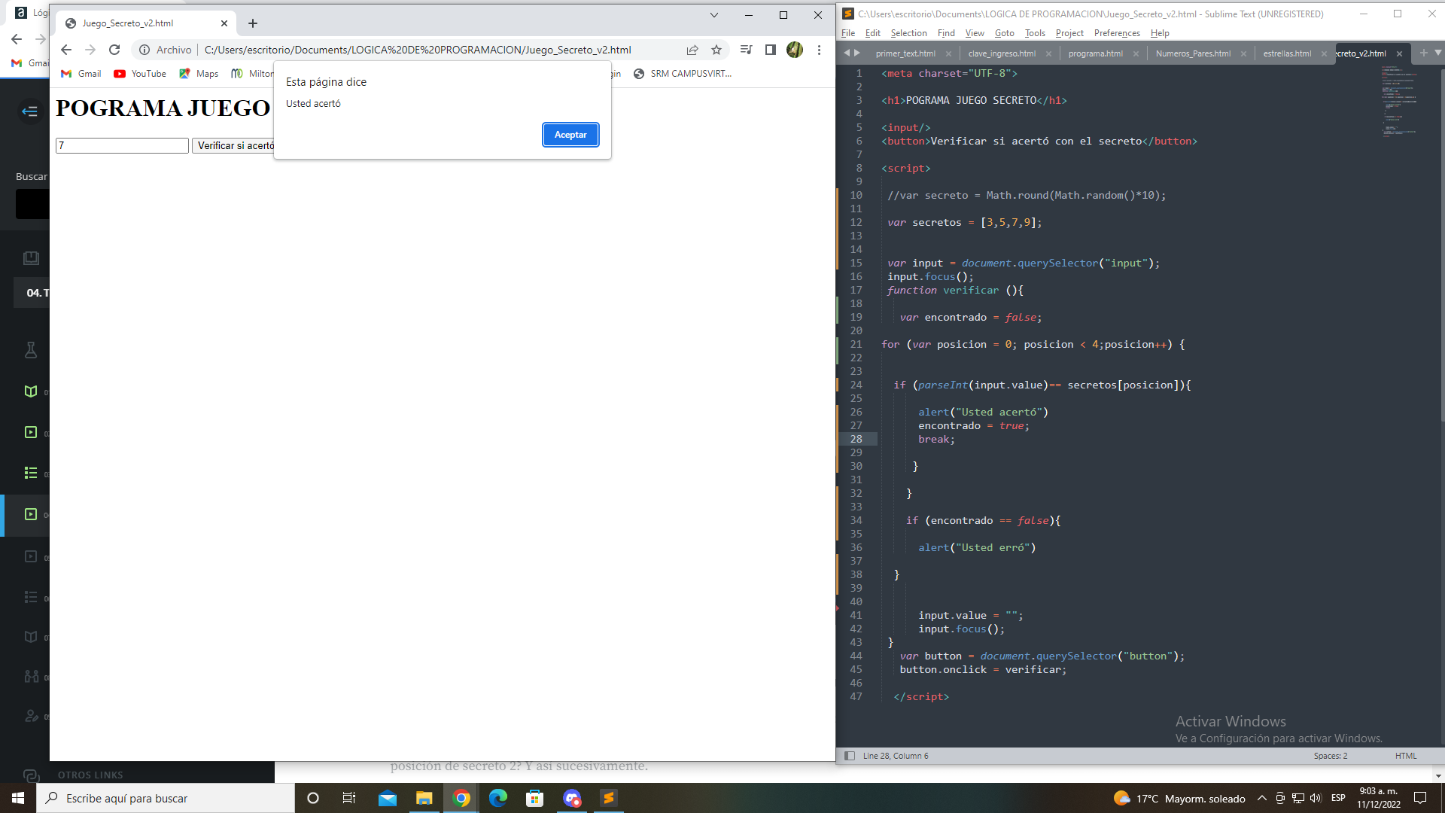Open the Chrome profile avatar
Screen dimensions: 1445x813
[795, 50]
